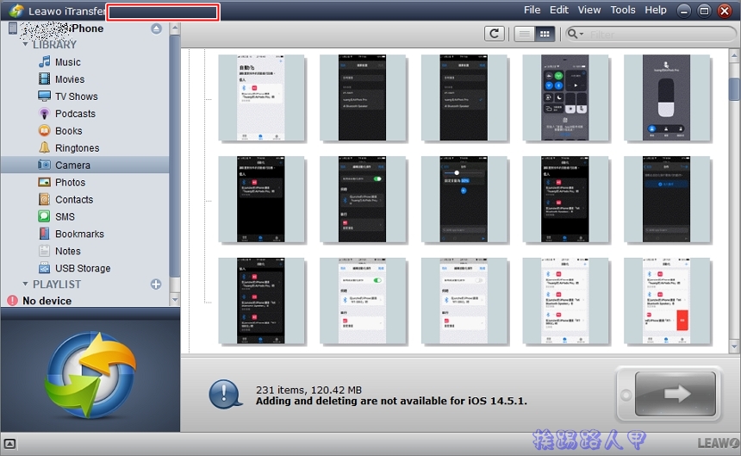Open the USB Storage icon

[45, 268]
